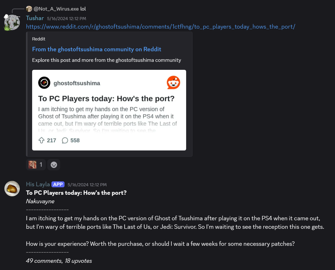Viewport: 335px width, 270px height.
Task: Click the @Not_A_Wirus.exe reply mention
Action: click(x=55, y=9)
